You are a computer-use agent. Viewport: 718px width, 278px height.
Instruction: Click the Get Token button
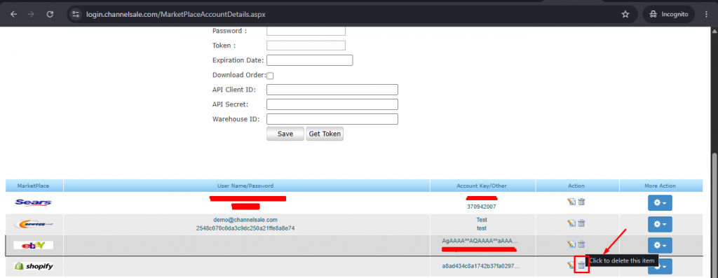click(325, 134)
